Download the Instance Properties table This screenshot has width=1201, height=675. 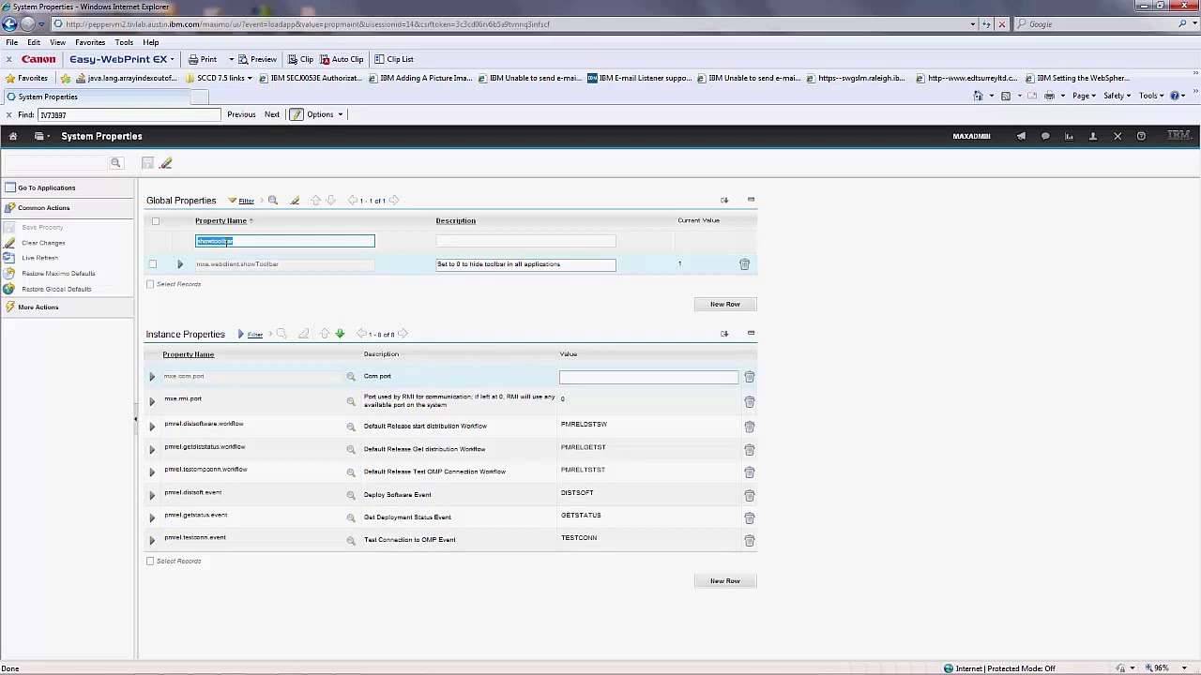[724, 333]
